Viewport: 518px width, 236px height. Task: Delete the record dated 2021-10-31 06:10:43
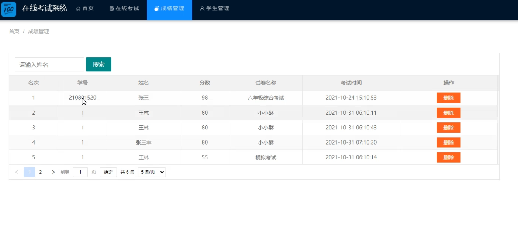(449, 128)
